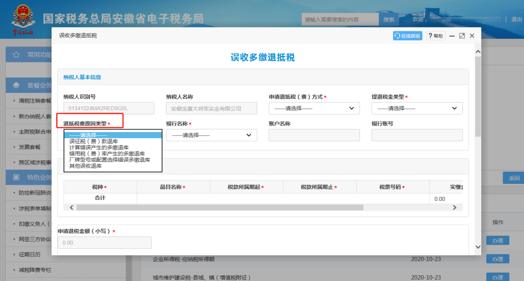Click the 常用功能 star icon

tap(16, 55)
